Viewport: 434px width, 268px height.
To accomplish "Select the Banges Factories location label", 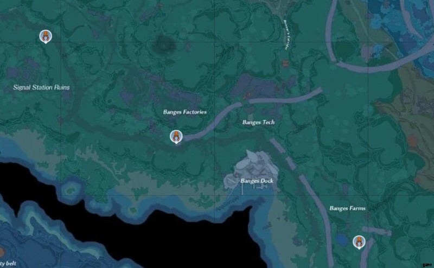I will pyautogui.click(x=185, y=112).
